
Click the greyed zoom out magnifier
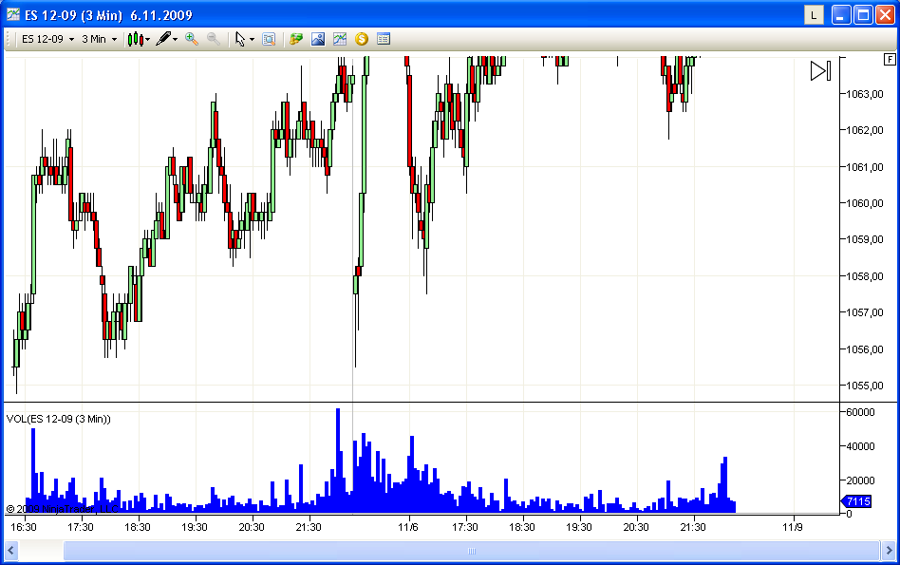214,39
